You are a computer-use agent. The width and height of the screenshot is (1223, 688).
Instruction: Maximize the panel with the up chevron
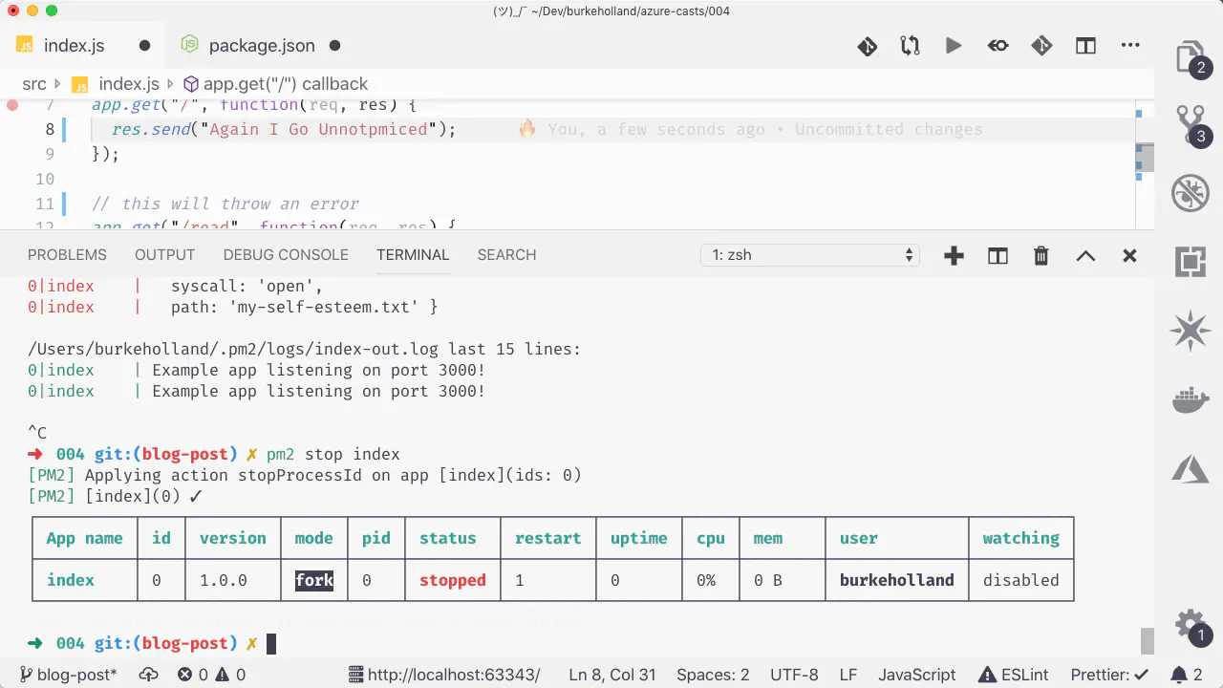[x=1085, y=255]
